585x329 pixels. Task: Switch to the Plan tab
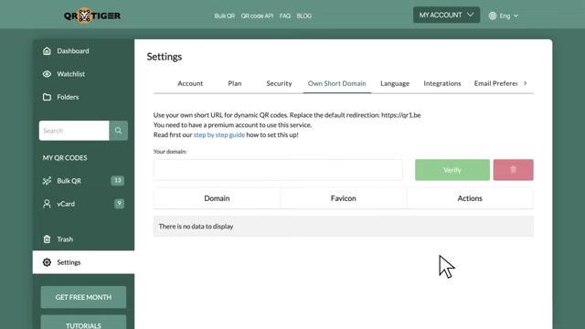tap(235, 83)
